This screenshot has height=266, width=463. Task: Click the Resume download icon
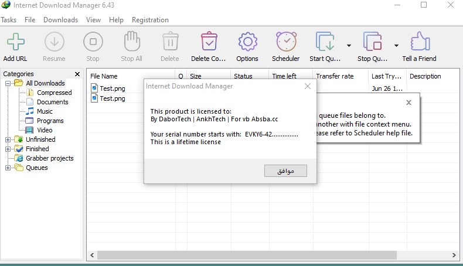(x=55, y=42)
